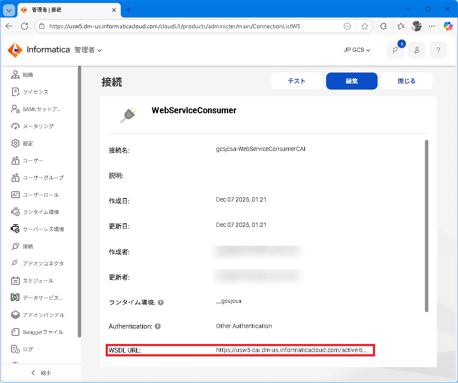Click the connection details vertical scrollbar
The height and width of the screenshot is (383, 458).
pyautogui.click(x=427, y=226)
